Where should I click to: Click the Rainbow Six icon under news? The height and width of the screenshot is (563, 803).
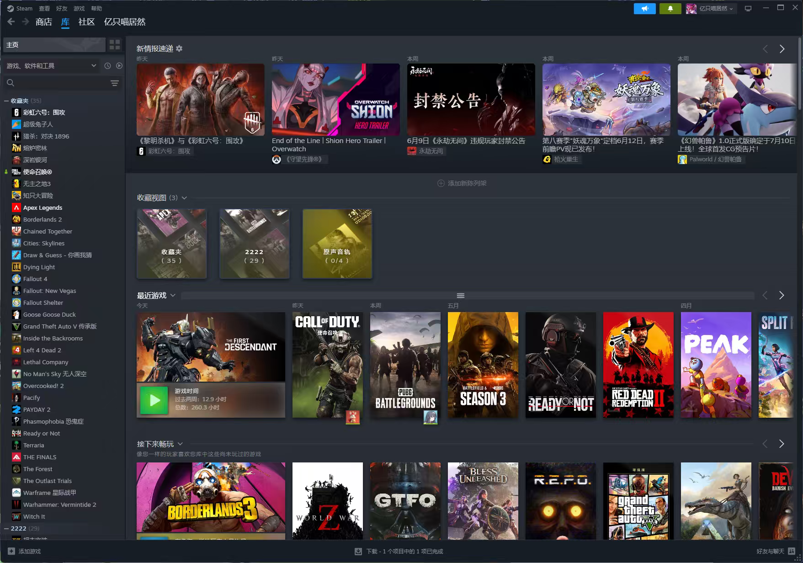click(x=141, y=151)
